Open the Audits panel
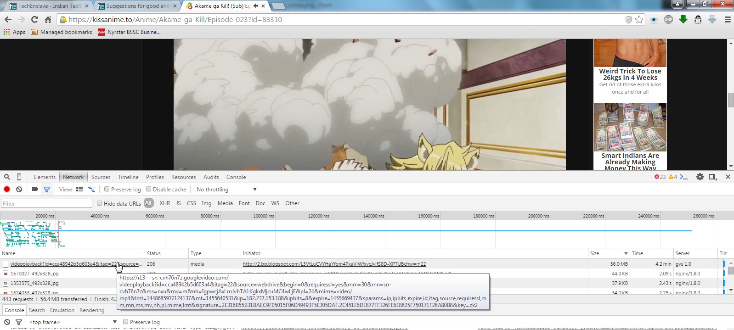The image size is (734, 330). [211, 177]
